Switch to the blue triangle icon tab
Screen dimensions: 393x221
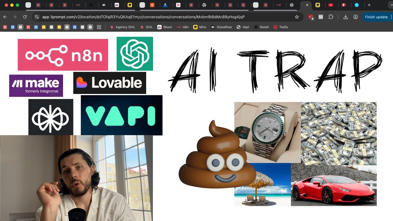165,5
